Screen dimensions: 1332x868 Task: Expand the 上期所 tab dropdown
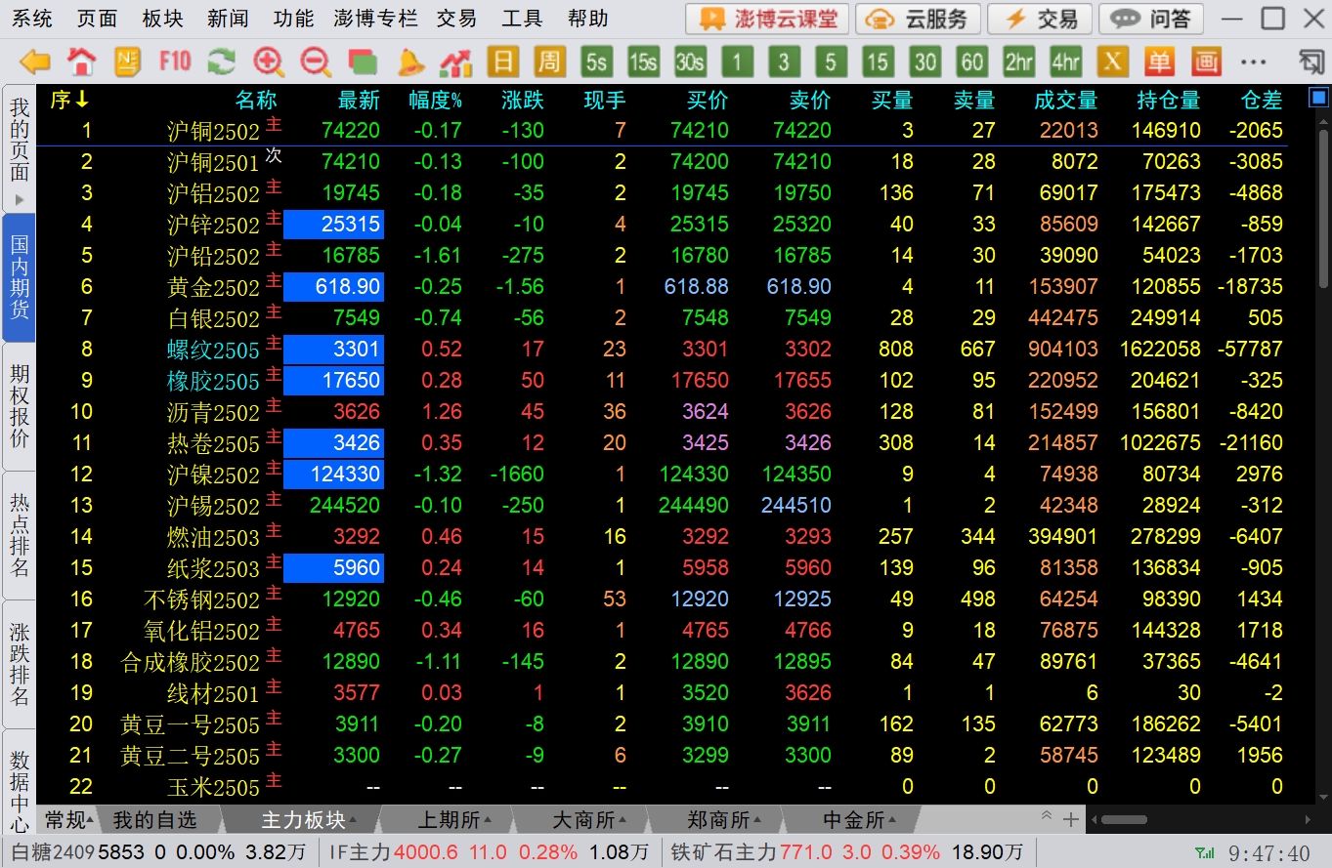(488, 820)
